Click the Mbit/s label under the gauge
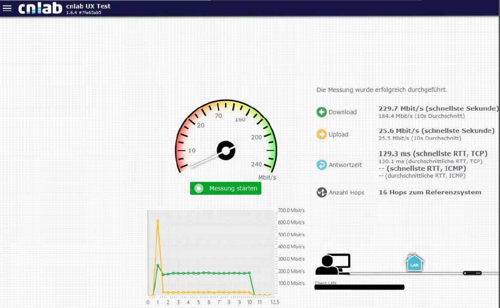 tap(267, 176)
